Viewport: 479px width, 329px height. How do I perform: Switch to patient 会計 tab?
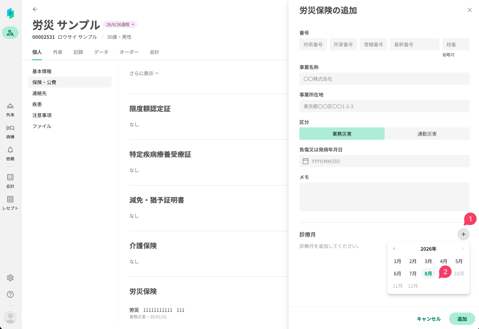(x=155, y=52)
